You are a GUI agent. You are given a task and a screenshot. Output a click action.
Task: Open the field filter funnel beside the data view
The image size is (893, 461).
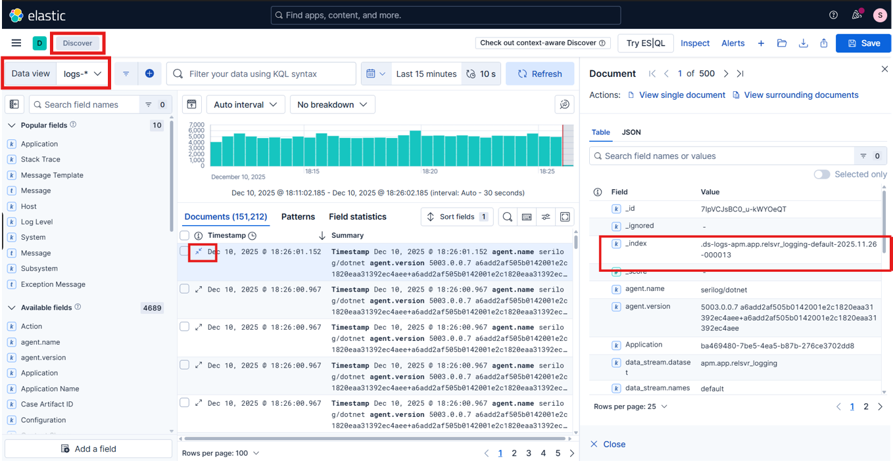click(x=126, y=73)
